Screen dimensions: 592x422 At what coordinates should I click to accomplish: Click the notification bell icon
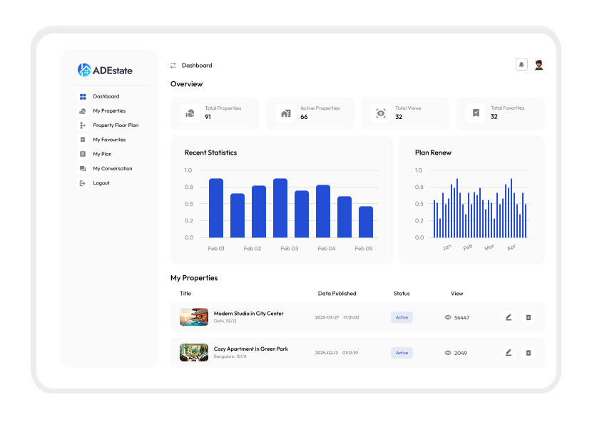pyautogui.click(x=521, y=65)
